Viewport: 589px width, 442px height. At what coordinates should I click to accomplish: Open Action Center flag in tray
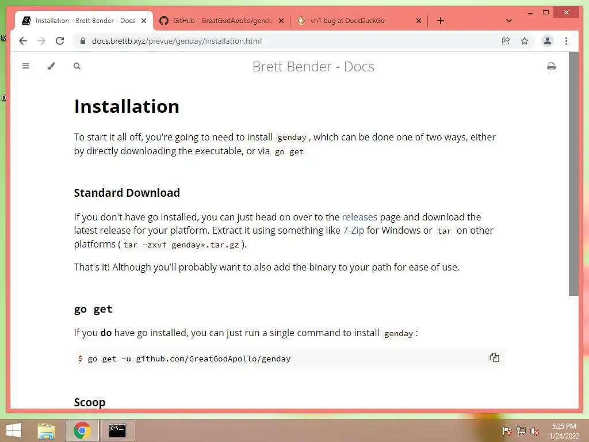tap(507, 431)
